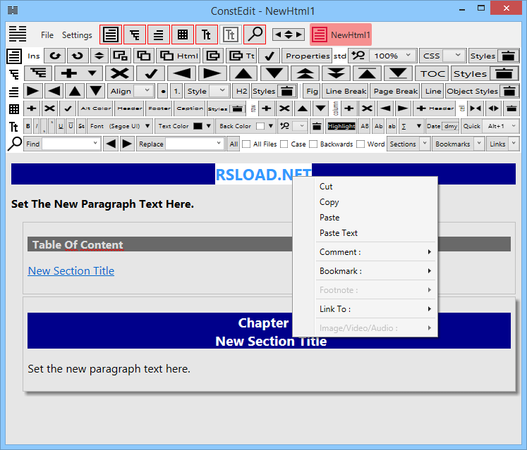Enable the Backwards search checkbox
The image size is (527, 450).
pos(313,144)
